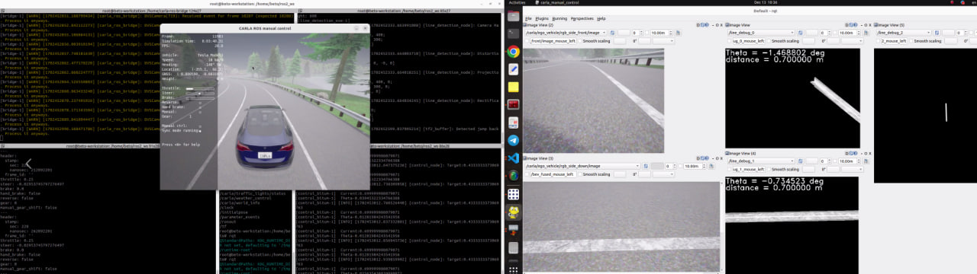Open Google Chrome from the dock
977x274 pixels.
514,52
